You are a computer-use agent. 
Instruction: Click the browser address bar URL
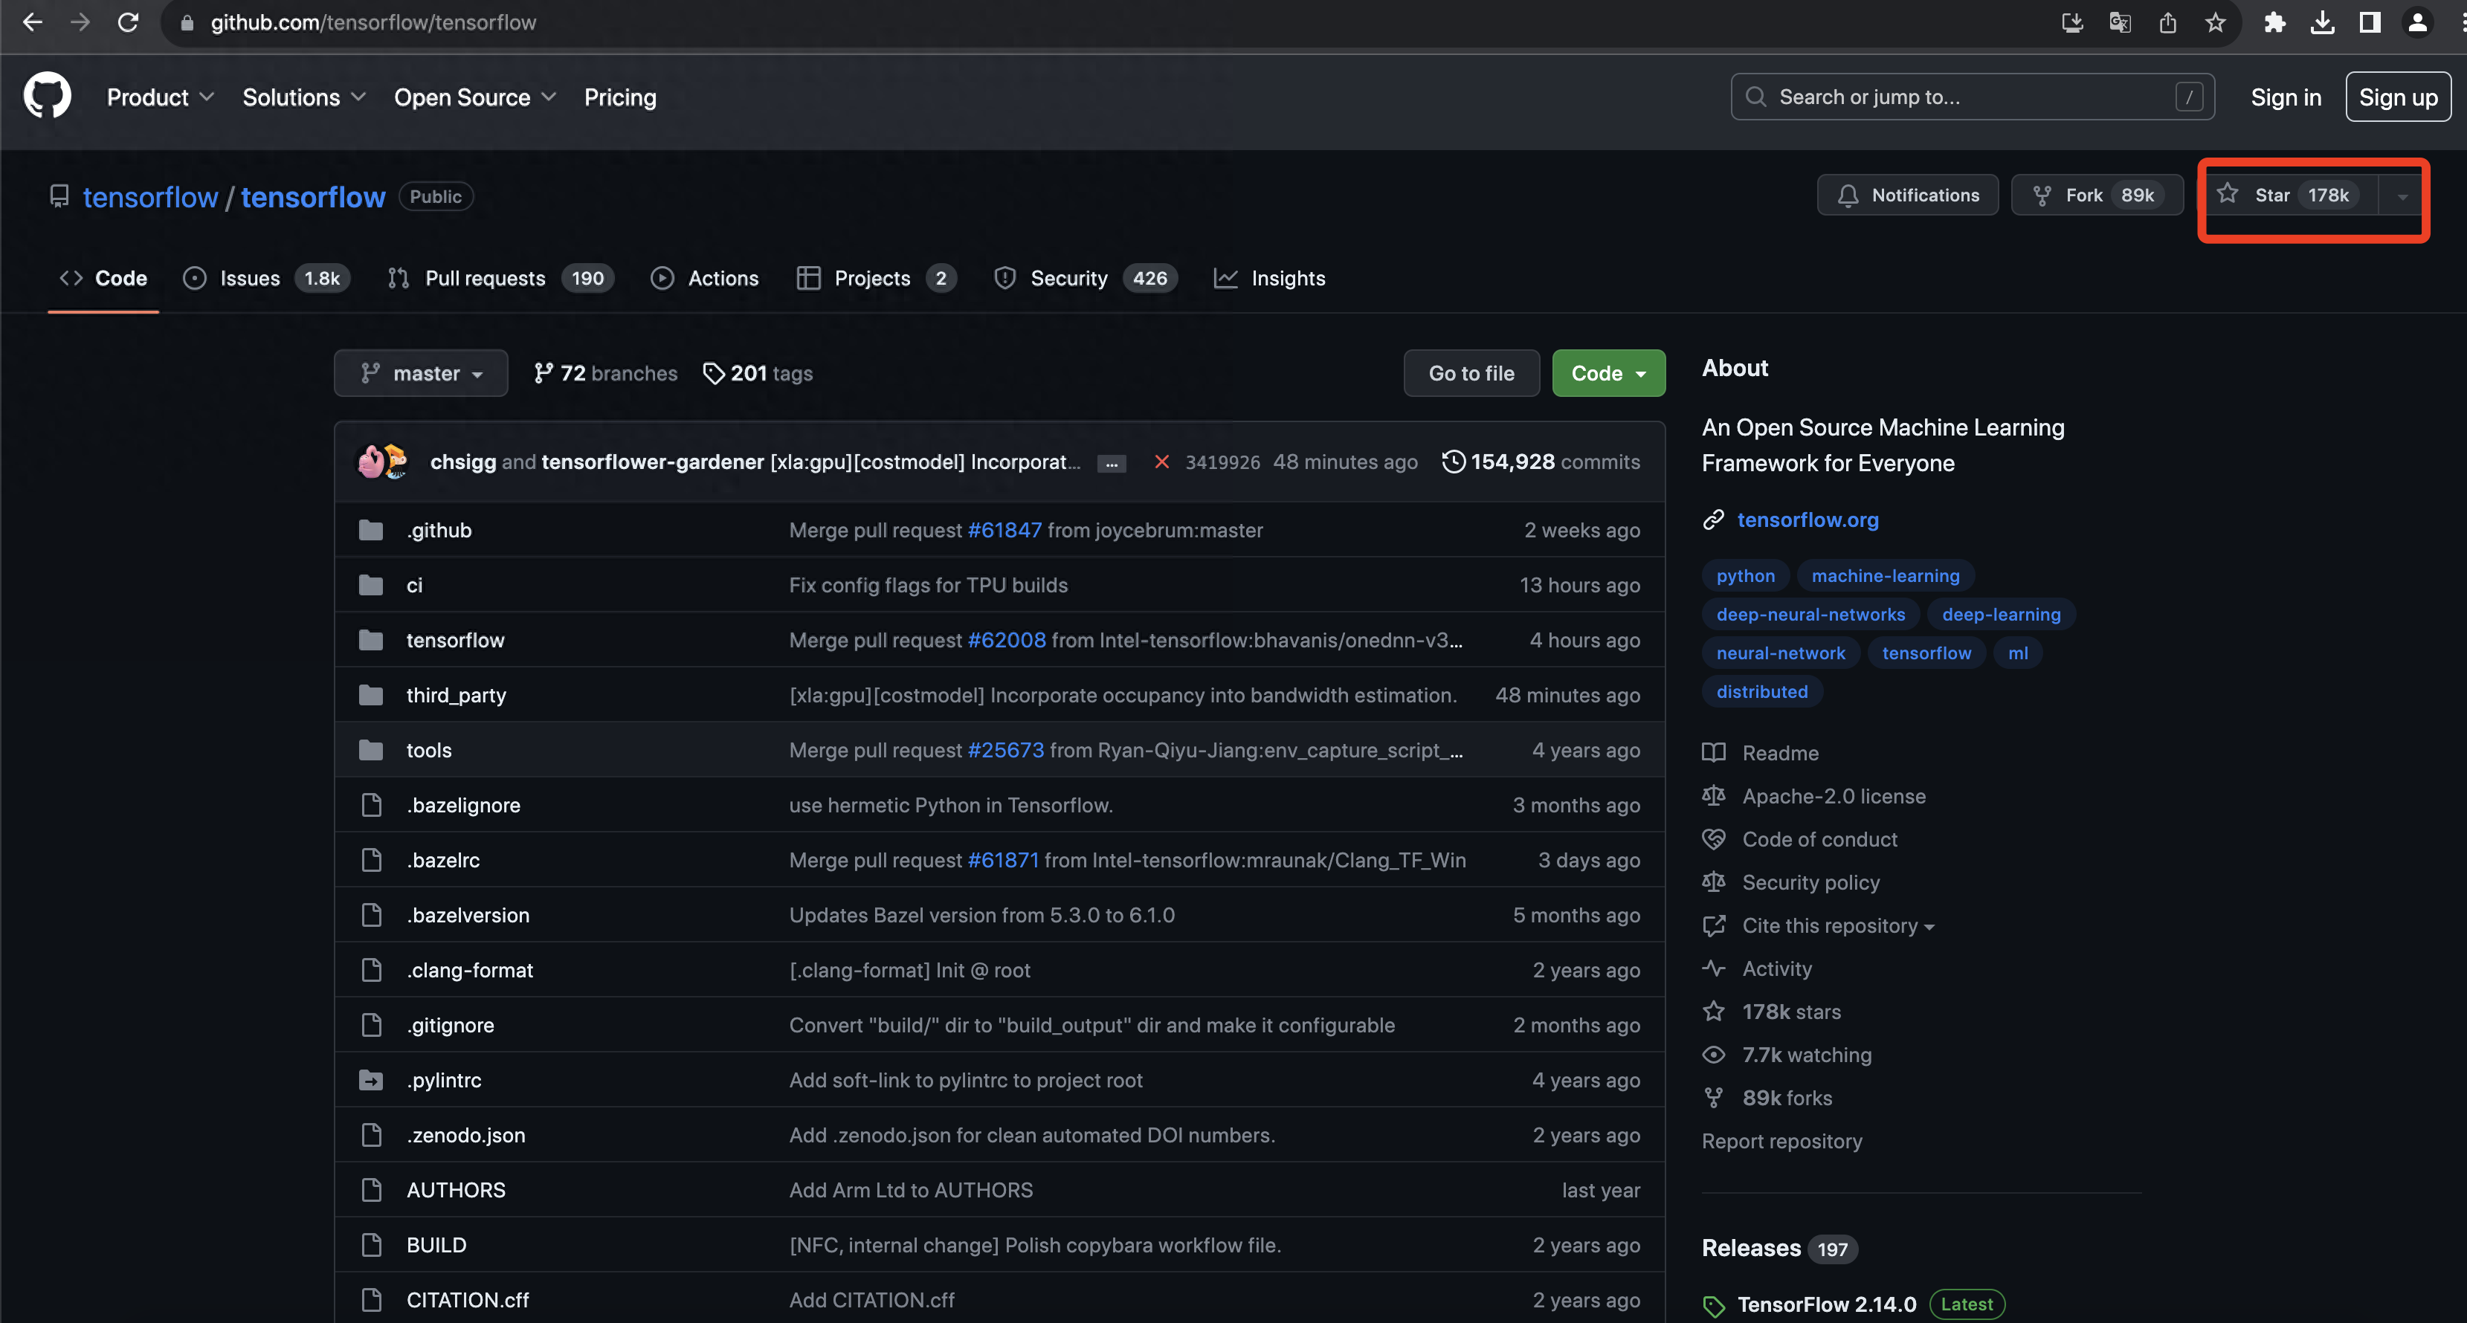coord(373,22)
